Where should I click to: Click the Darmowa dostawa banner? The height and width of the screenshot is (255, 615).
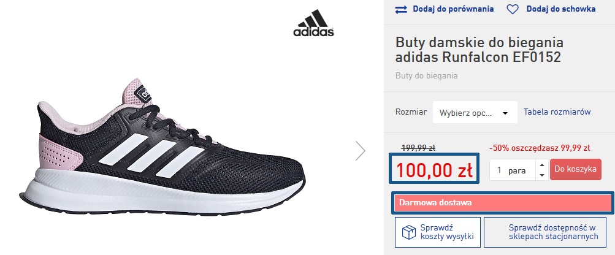503,204
